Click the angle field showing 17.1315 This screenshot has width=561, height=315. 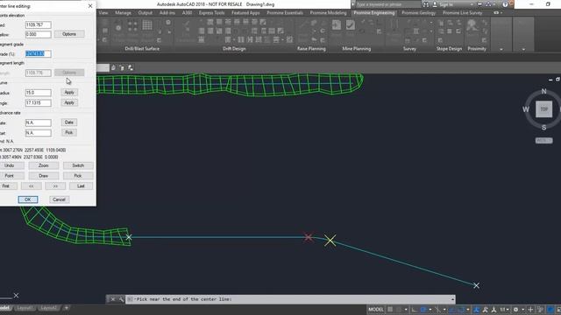pyautogui.click(x=39, y=103)
